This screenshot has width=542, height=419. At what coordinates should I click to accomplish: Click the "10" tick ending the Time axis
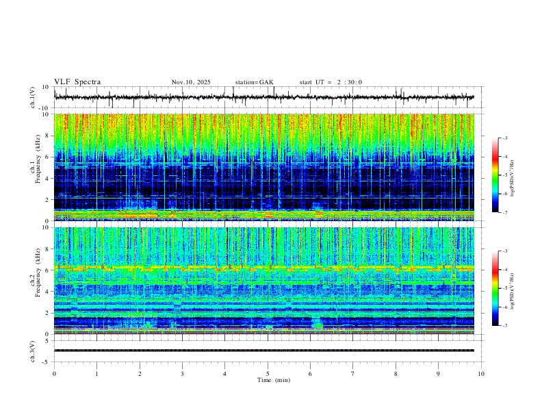481,374
